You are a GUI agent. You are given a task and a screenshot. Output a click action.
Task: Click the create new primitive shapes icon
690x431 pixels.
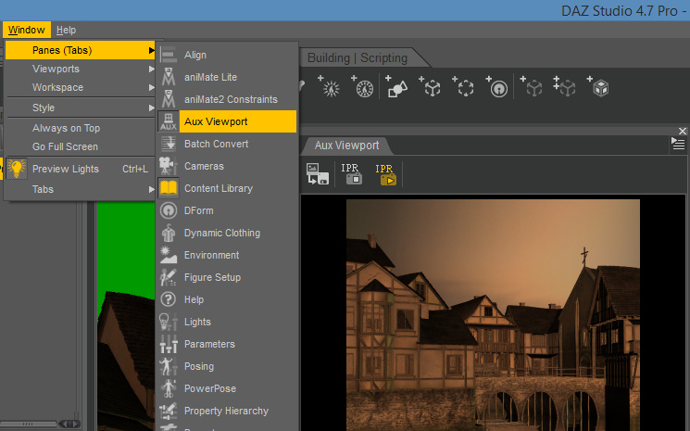396,87
